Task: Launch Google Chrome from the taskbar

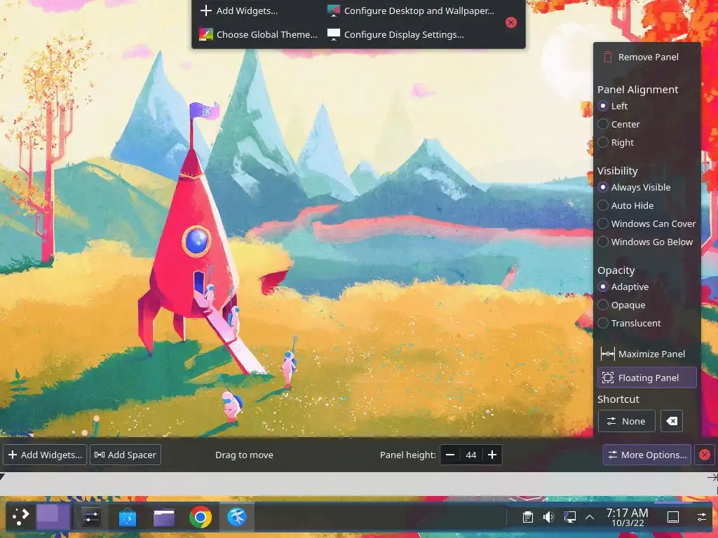Action: 201,517
